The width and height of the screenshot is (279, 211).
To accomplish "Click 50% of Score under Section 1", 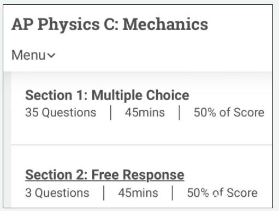I will coord(229,113).
